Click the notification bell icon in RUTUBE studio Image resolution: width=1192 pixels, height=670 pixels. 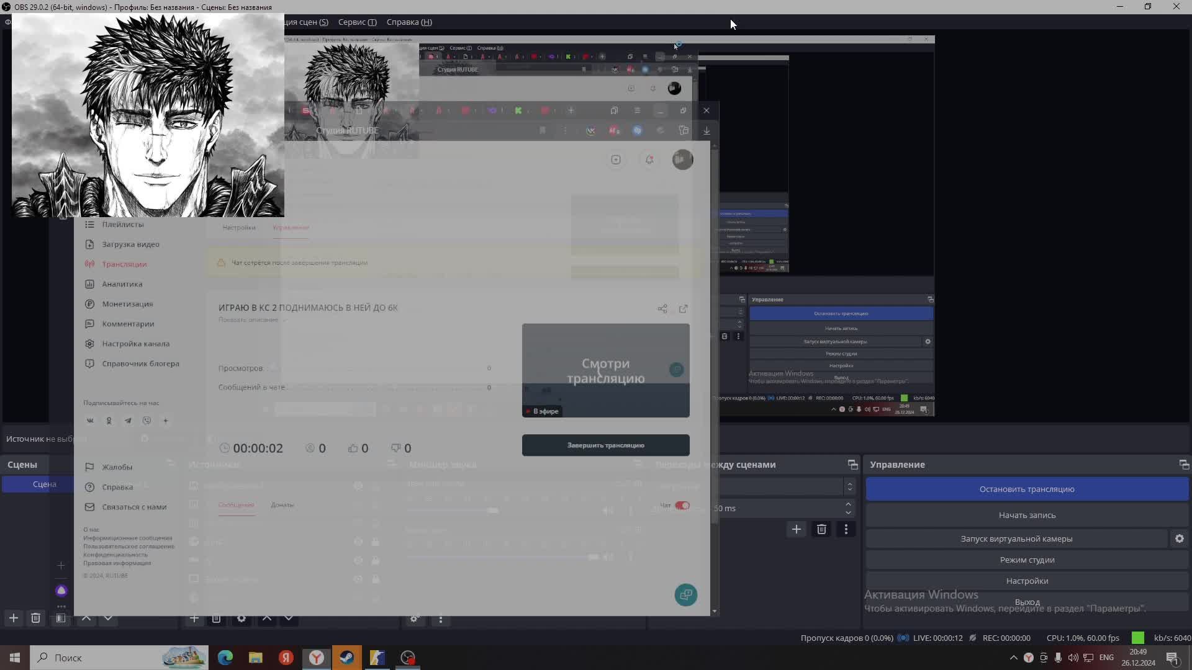(649, 160)
